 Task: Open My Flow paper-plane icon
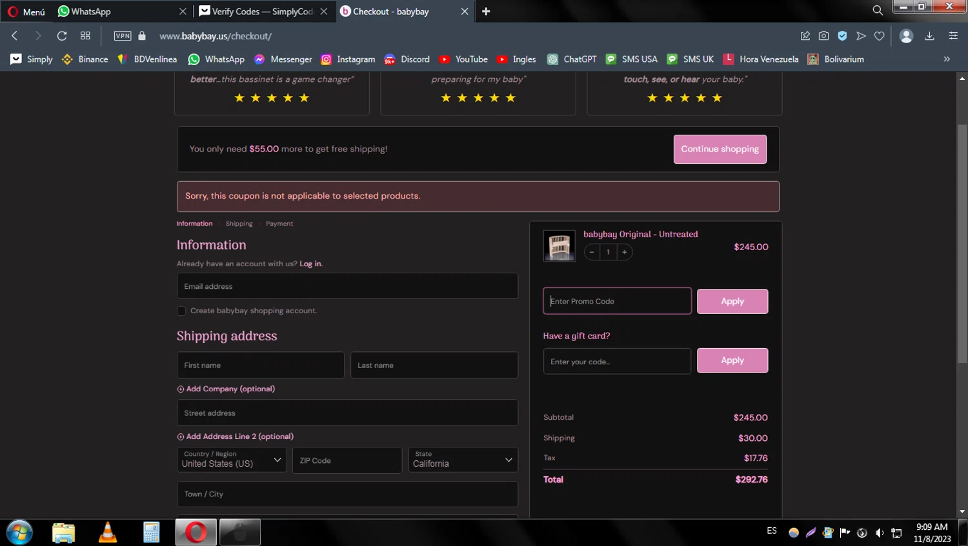coord(861,36)
